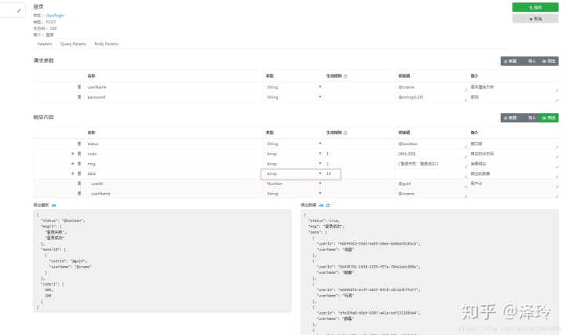Click the 生成规则 help icon in request table
The height and width of the screenshot is (335, 565).
345,76
